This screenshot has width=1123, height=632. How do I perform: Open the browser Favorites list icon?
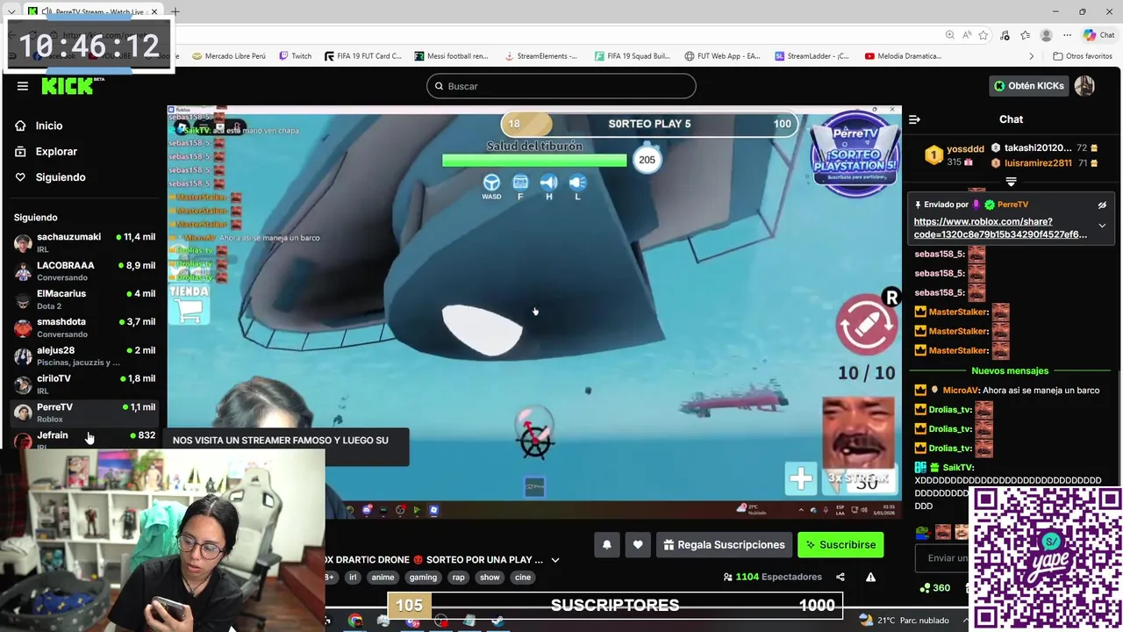[x=1025, y=35]
